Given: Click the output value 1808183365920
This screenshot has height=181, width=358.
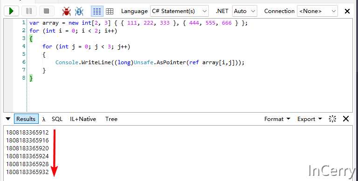Looking at the screenshot, I should pyautogui.click(x=28, y=148).
